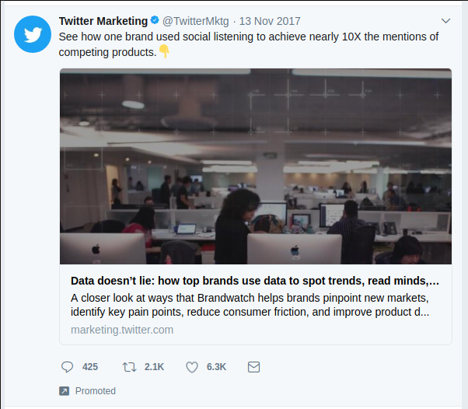This screenshot has width=468, height=409.
Task: Click the blue verified badge
Action: pos(155,21)
